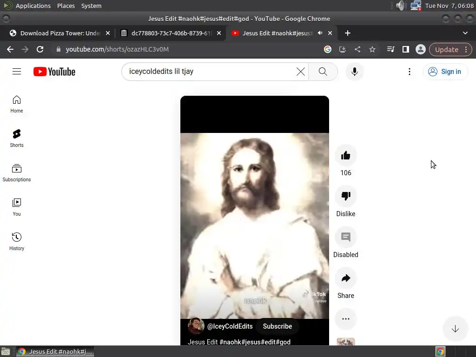Open You section in sidebar

[x=17, y=207]
